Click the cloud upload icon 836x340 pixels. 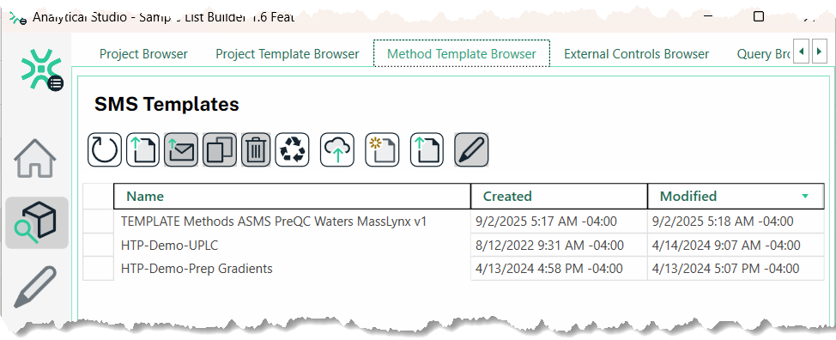pyautogui.click(x=337, y=149)
